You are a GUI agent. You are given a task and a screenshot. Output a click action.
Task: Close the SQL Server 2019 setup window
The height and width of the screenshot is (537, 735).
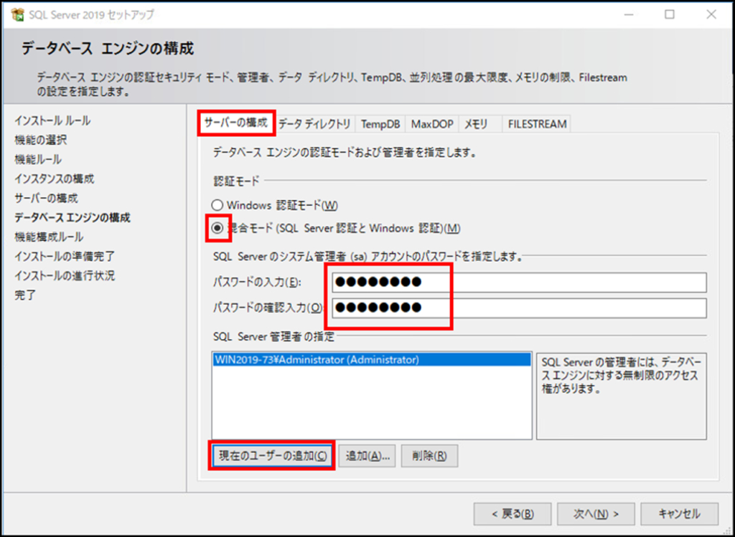[711, 14]
